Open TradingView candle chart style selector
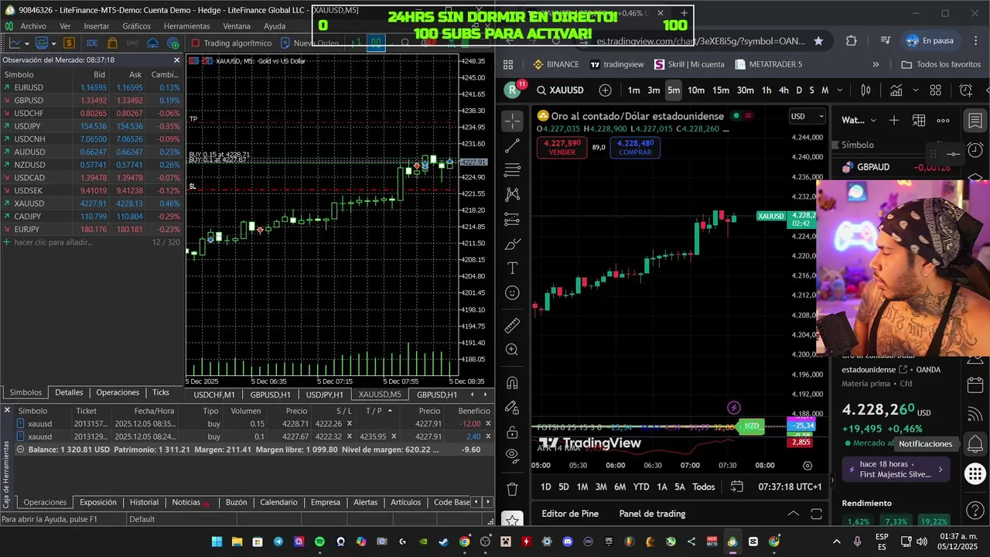The height and width of the screenshot is (557, 990). pos(866,91)
